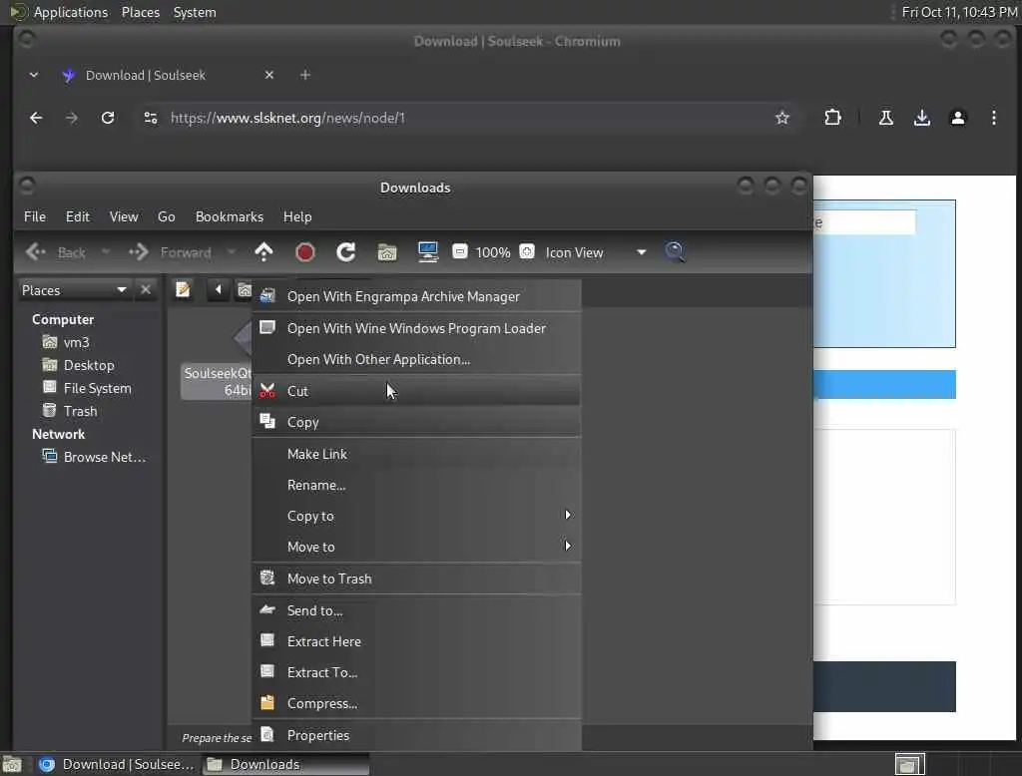Screen dimensions: 1022x776
Task: Zoom in with the plus icon
Action: [x=527, y=251]
